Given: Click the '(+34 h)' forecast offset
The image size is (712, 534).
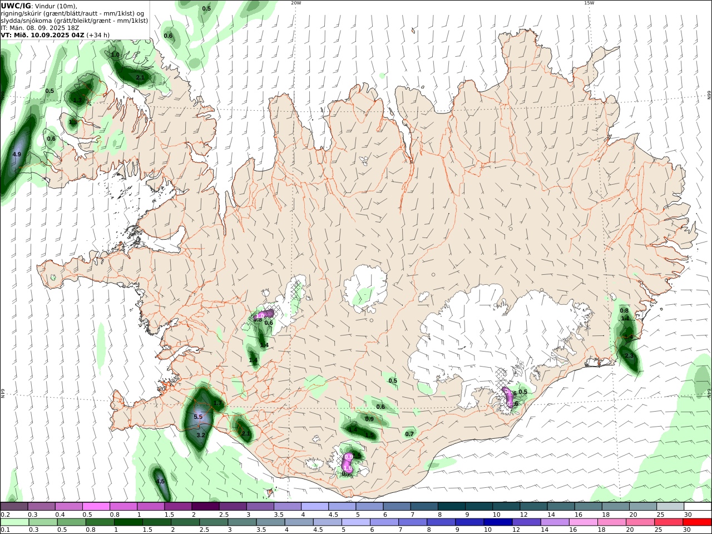Looking at the screenshot, I should [x=98, y=35].
